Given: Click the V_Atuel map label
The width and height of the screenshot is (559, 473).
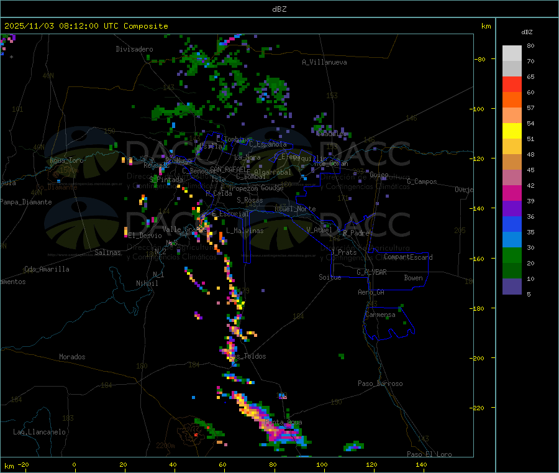Looking at the screenshot, I should 319,230.
